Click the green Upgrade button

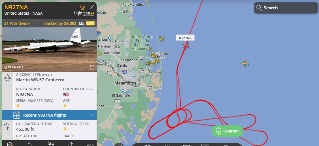(227, 131)
